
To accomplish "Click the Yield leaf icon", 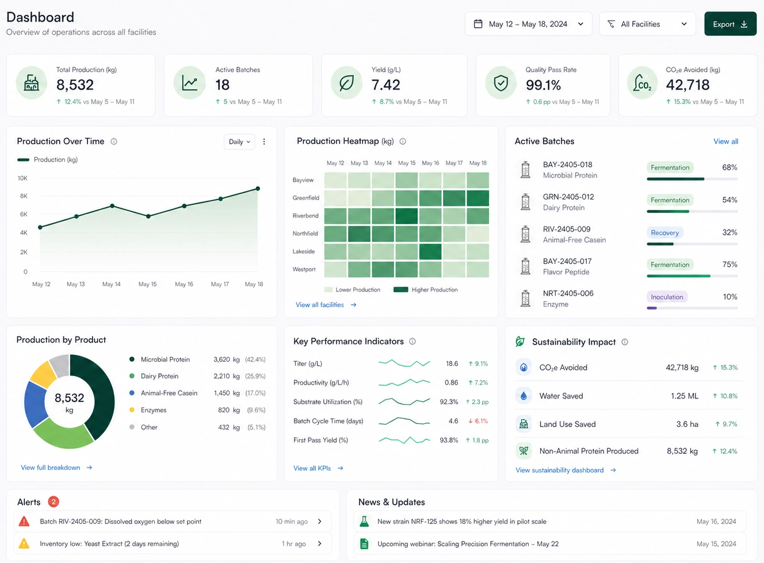I will (x=347, y=83).
